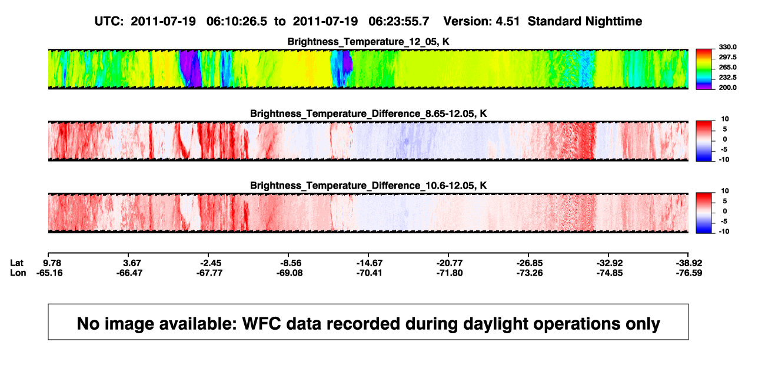The height and width of the screenshot is (392, 765).
Task: Click the Lat axis label
Action: coord(18,263)
